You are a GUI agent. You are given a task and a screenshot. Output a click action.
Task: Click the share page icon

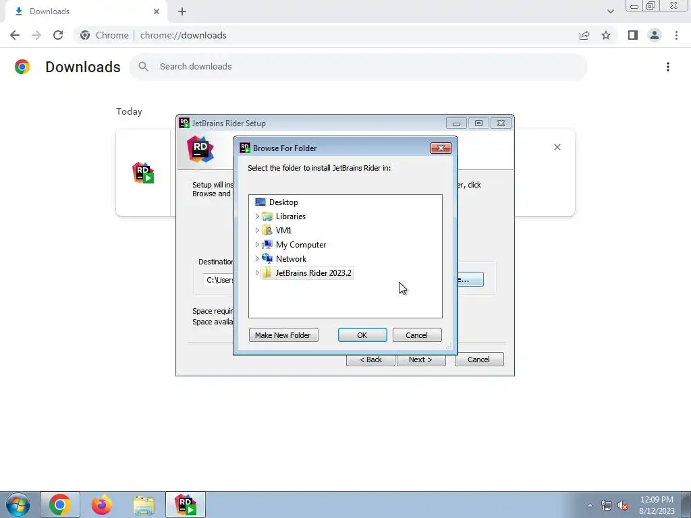pos(584,35)
